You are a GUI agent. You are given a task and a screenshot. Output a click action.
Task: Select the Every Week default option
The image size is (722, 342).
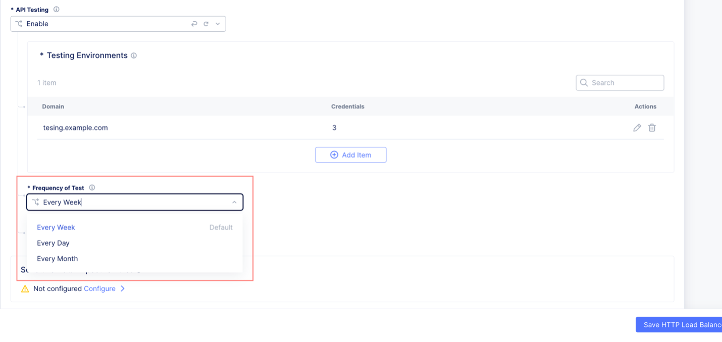(x=56, y=227)
